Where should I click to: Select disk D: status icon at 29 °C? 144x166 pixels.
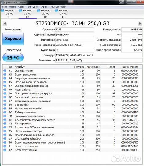coord(38,10)
